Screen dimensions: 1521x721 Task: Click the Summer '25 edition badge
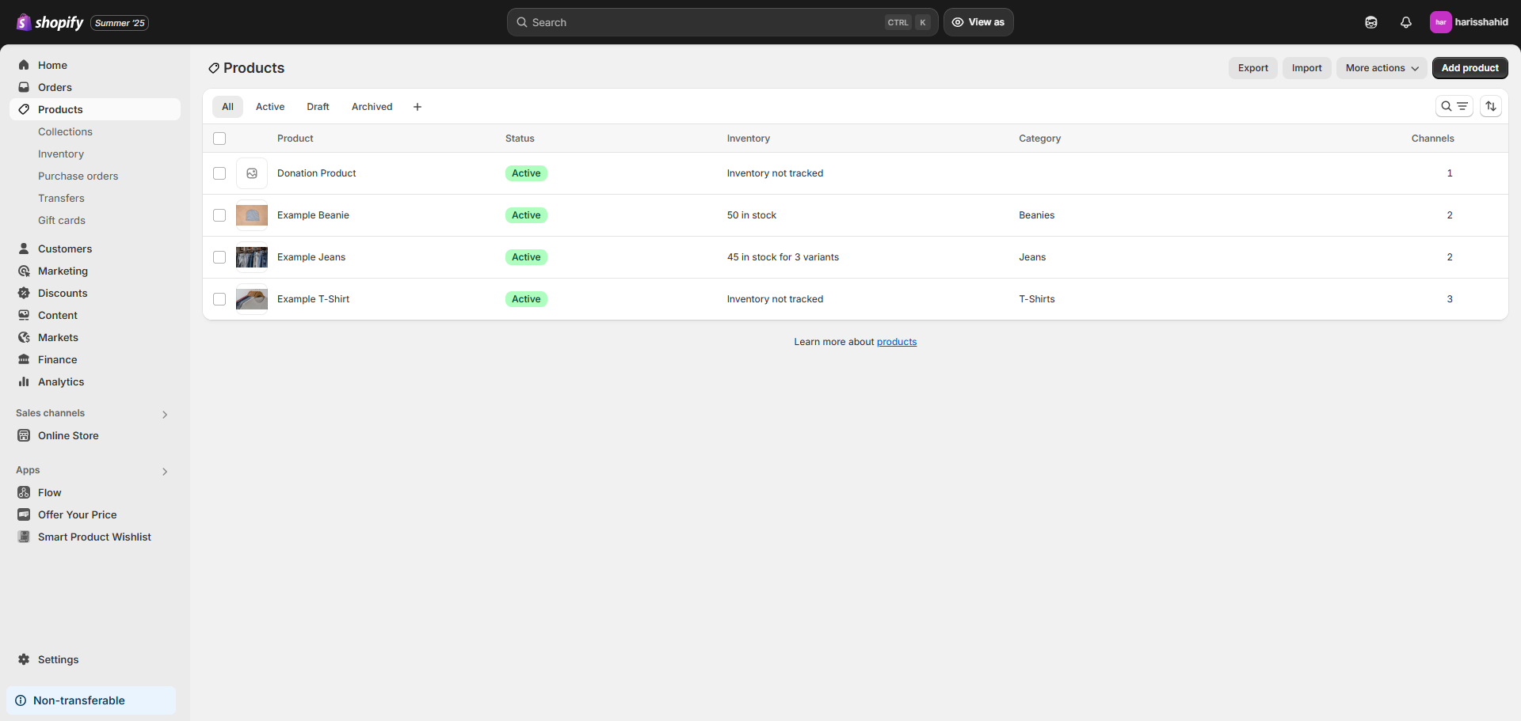(120, 23)
